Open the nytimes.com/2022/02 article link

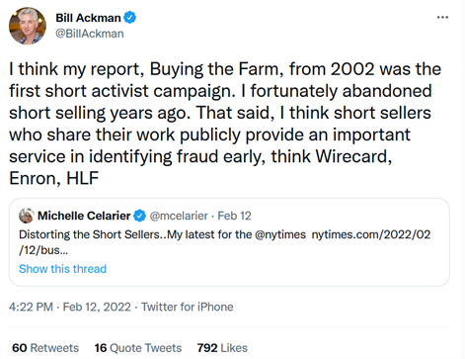click(x=371, y=234)
